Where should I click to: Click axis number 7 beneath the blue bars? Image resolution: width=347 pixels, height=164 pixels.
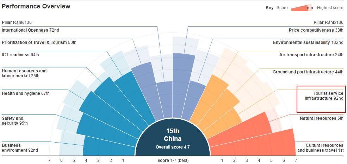[x=49, y=161]
